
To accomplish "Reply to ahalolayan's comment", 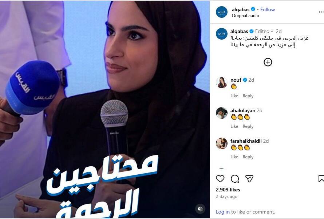I will (248, 126).
